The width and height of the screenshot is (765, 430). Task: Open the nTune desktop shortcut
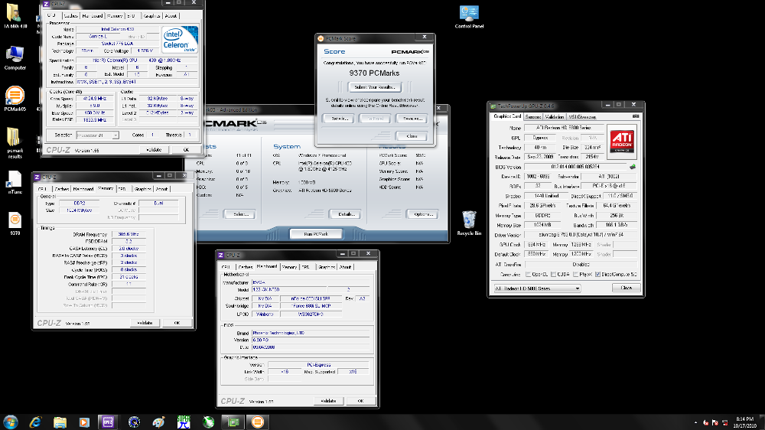click(x=15, y=183)
